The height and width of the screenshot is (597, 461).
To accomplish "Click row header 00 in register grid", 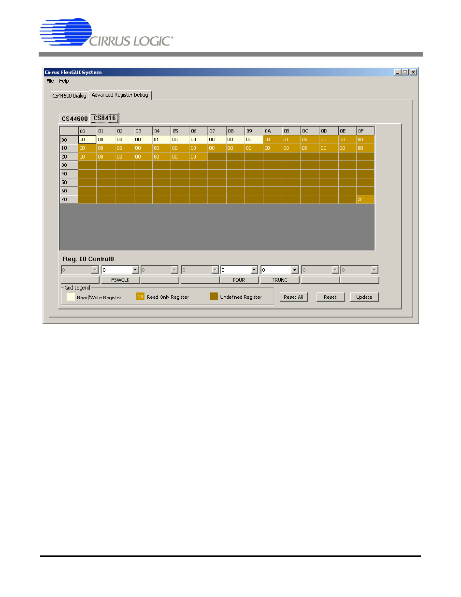I will point(69,140).
